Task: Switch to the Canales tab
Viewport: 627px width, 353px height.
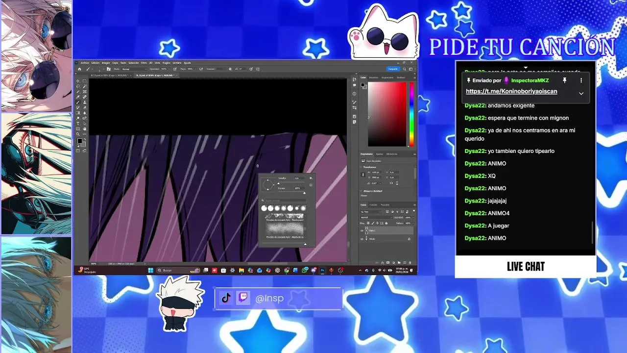Action: [x=373, y=205]
